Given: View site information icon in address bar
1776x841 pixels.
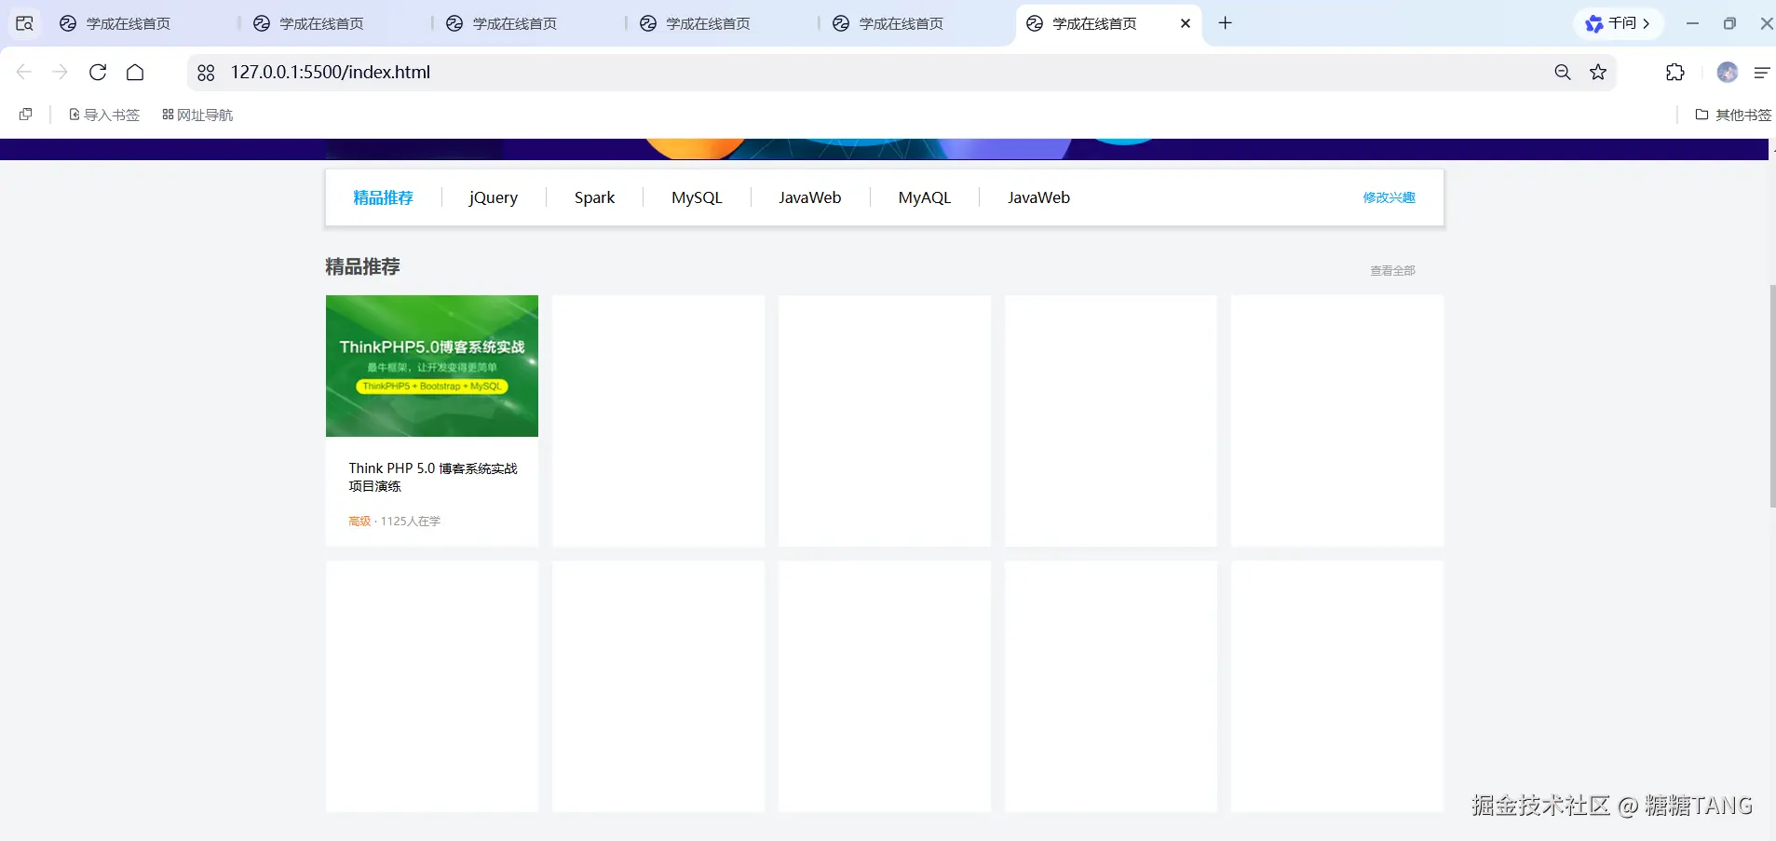Looking at the screenshot, I should tap(206, 73).
